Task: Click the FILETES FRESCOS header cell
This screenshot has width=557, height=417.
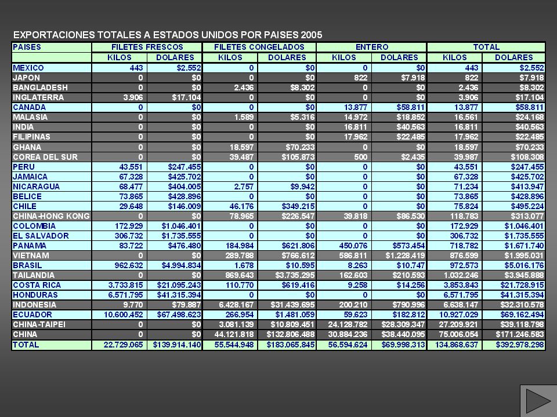Action: [x=147, y=47]
